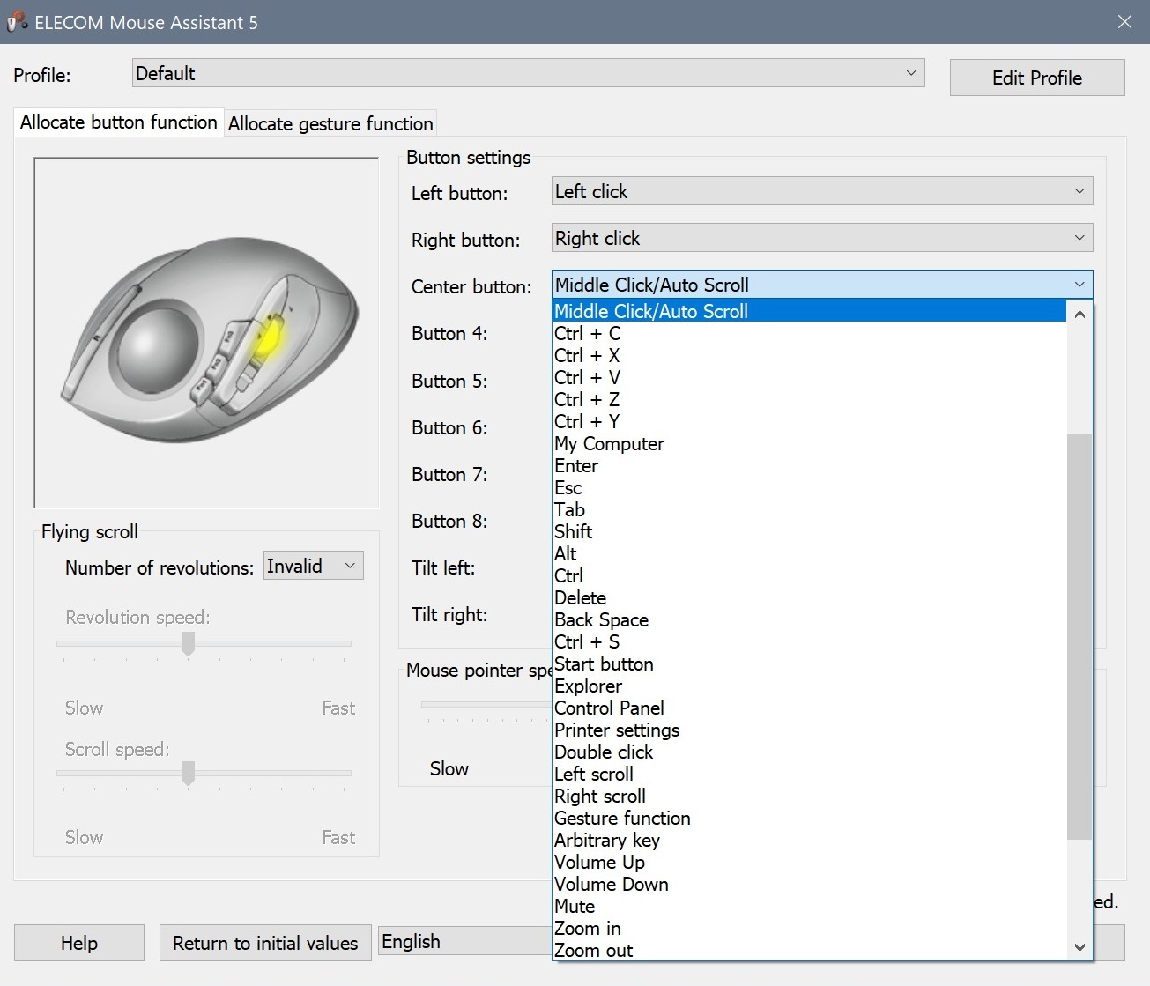
Task: Open the Left button function dropdown
Action: click(x=822, y=191)
